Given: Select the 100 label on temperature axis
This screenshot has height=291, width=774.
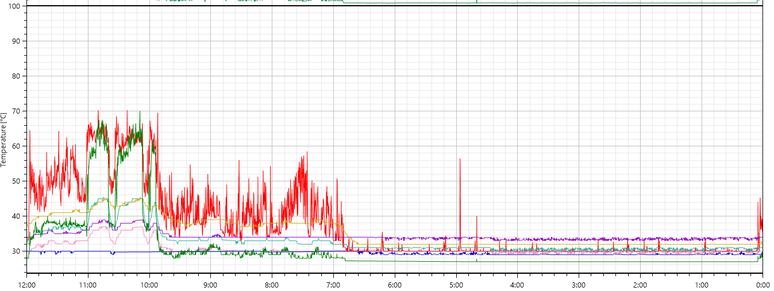Looking at the screenshot, I should pyautogui.click(x=16, y=6).
